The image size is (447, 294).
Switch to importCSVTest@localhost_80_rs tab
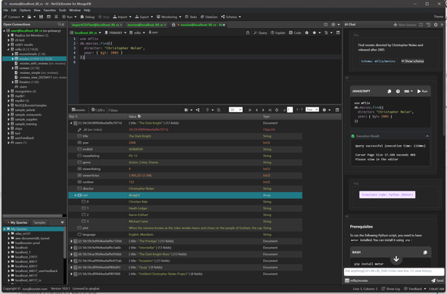pyautogui.click(x=95, y=25)
